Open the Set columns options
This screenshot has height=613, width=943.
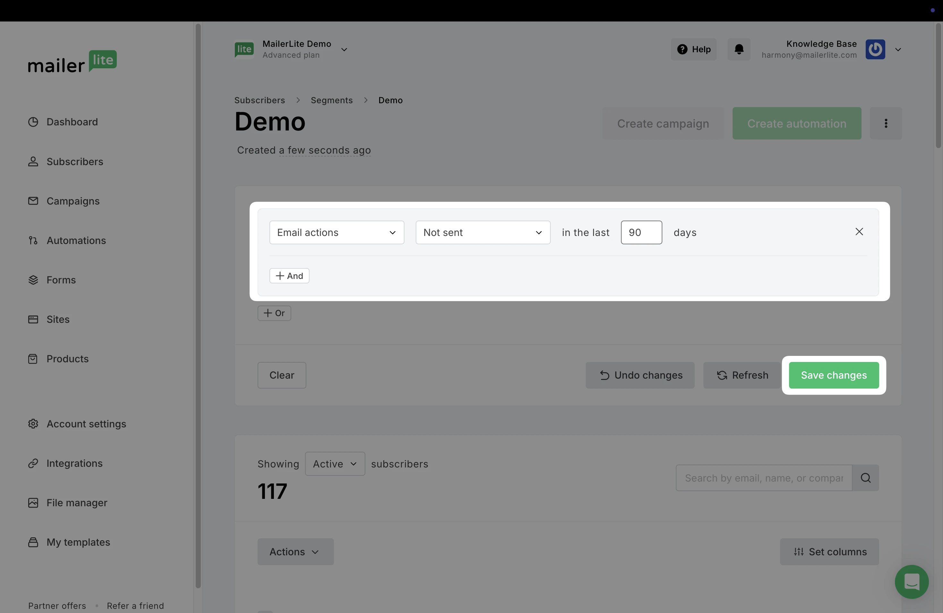coord(829,552)
